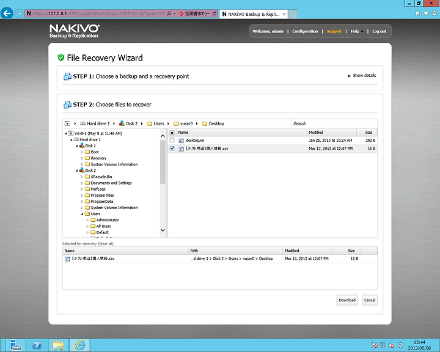Click the tree vertical scrollbar thumb
This screenshot has width=440, height=352.
pos(163,162)
